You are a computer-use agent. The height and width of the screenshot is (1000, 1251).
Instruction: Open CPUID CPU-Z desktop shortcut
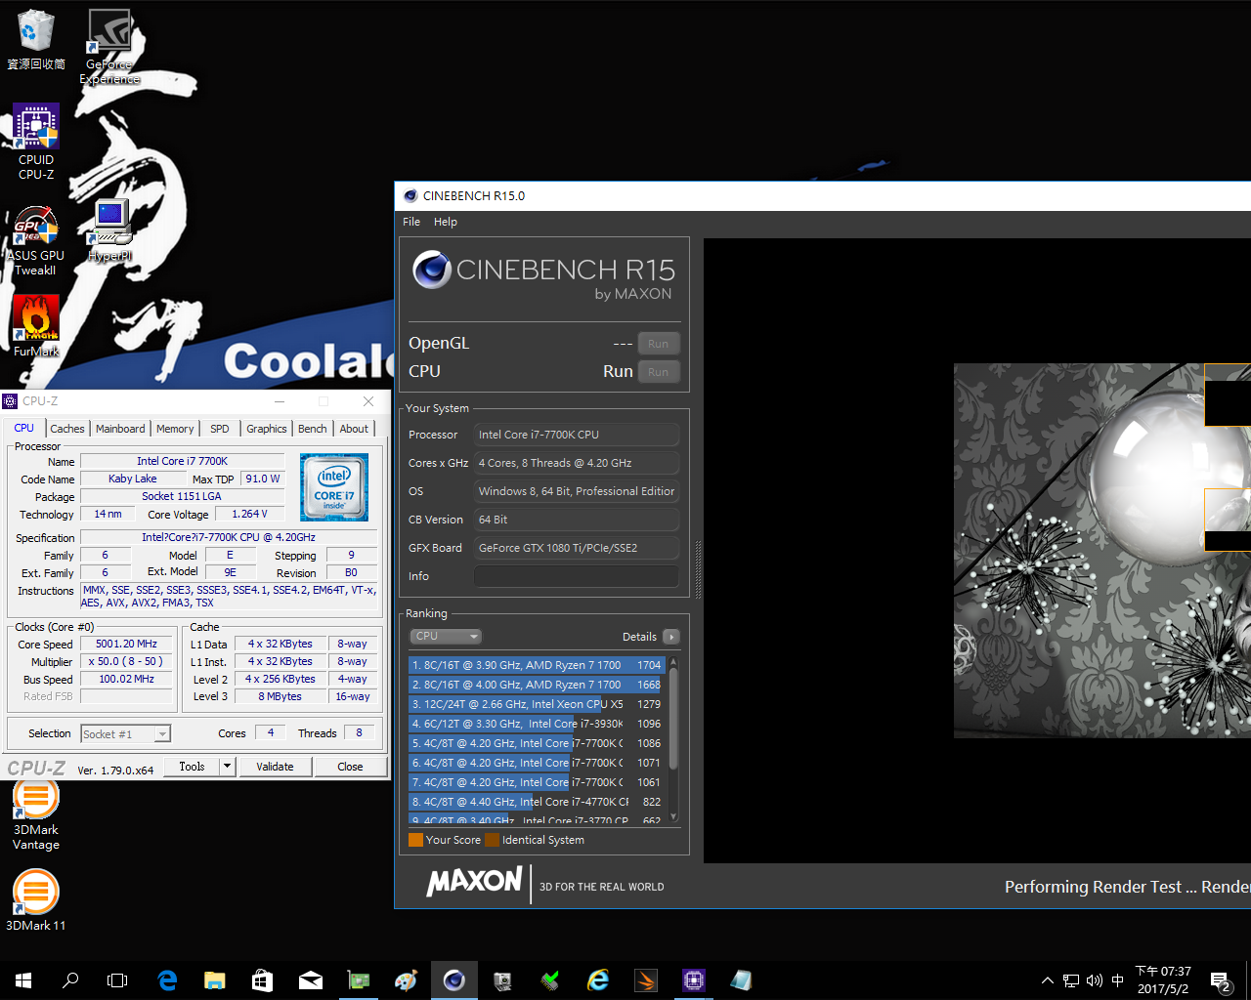tap(36, 142)
